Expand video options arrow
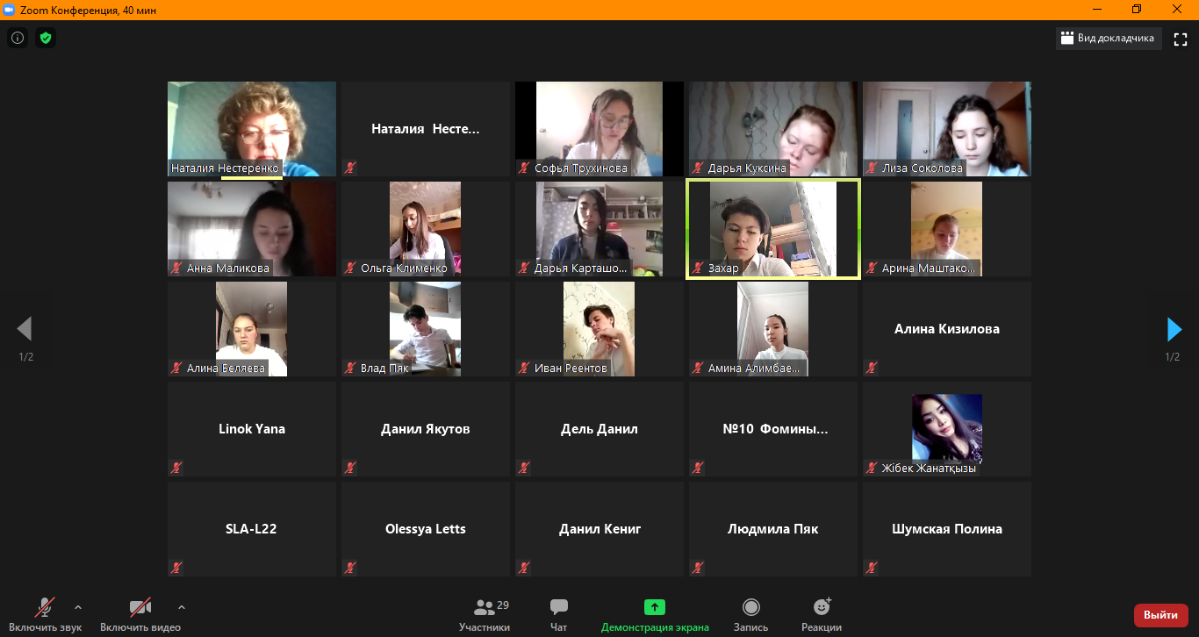Image resolution: width=1199 pixels, height=637 pixels. coord(182,606)
